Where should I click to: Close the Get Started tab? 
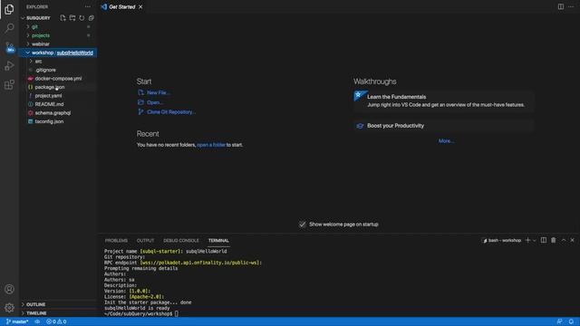pyautogui.click(x=140, y=7)
